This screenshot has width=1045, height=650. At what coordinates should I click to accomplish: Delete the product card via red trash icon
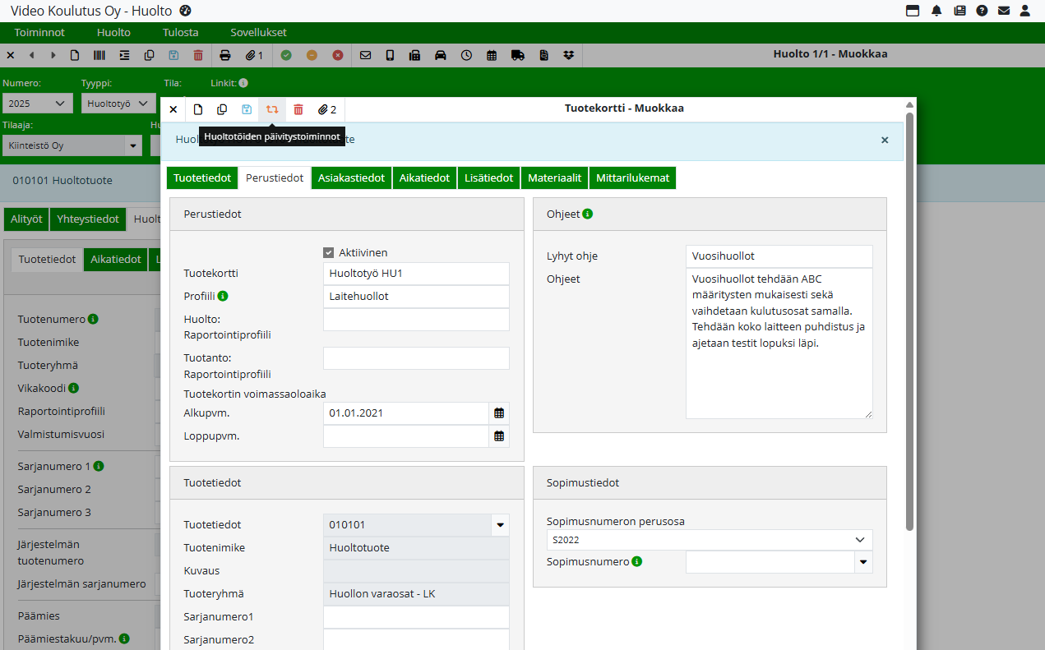[298, 109]
